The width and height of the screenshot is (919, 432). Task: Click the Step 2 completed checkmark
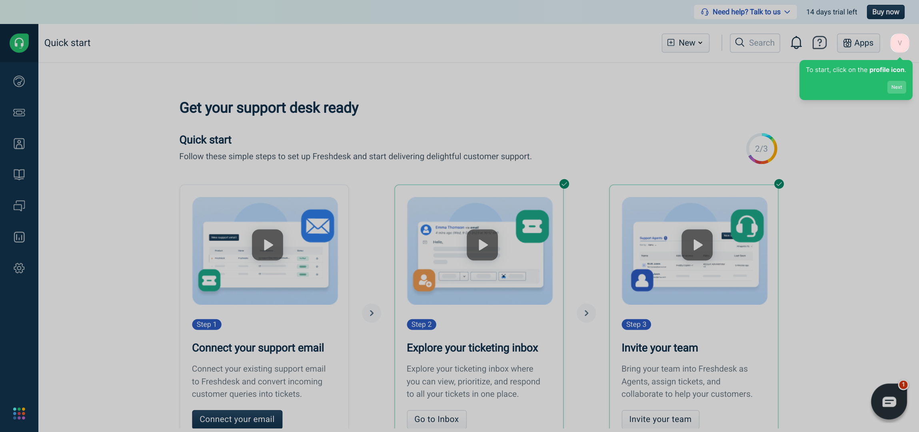click(564, 184)
